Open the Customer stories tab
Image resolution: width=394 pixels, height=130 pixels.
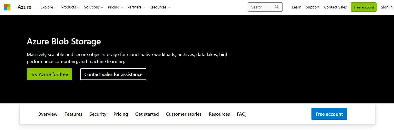[184, 114]
